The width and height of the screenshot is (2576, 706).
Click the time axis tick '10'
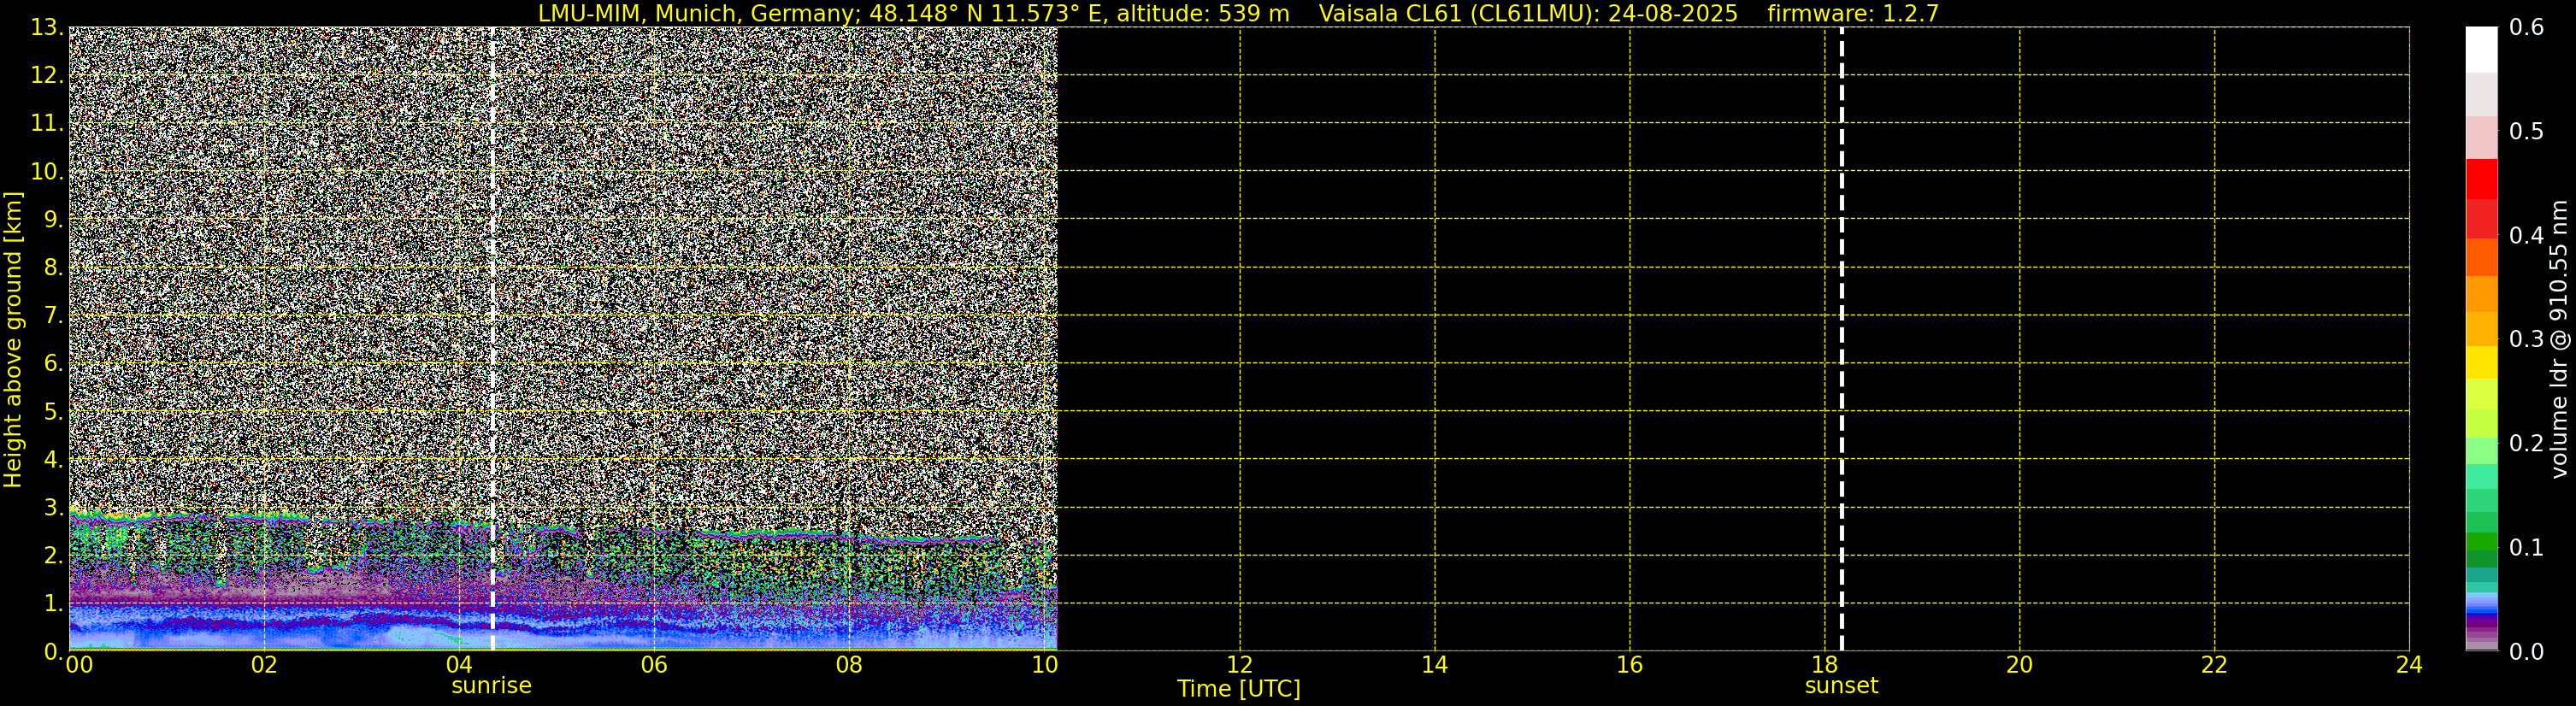(1044, 665)
